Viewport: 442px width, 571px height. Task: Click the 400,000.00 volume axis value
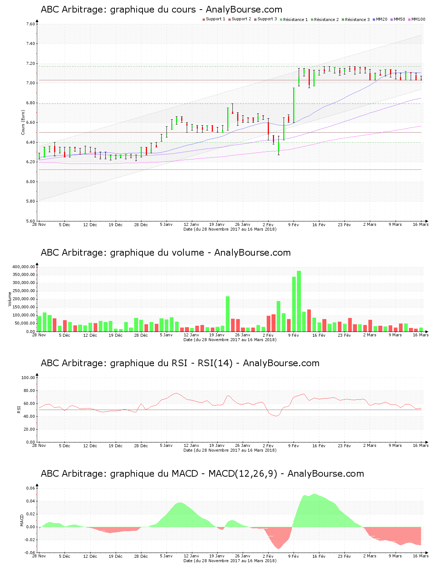tap(24, 267)
